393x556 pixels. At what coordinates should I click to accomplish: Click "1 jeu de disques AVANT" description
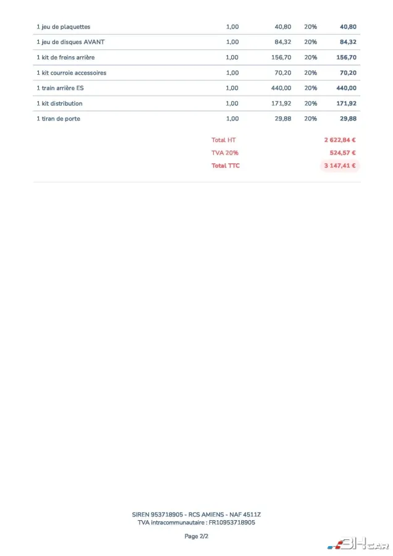(70, 42)
